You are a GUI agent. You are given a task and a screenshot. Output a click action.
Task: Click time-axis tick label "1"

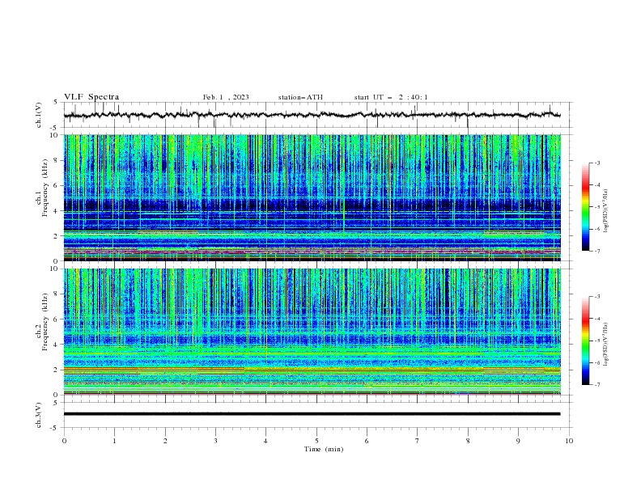click(x=114, y=441)
